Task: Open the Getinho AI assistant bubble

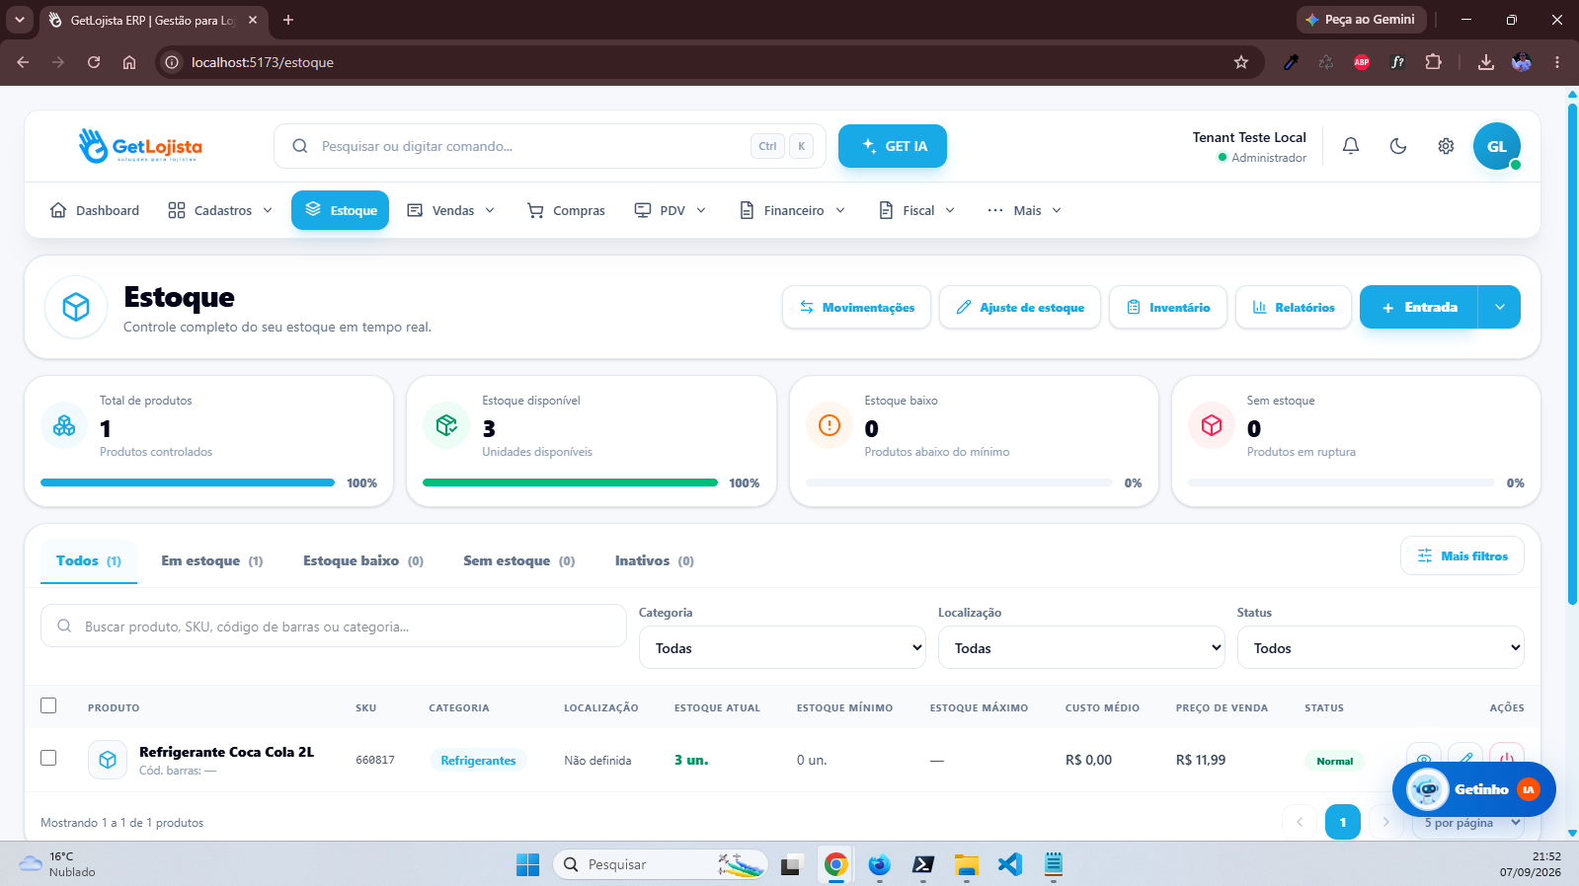Action: coord(1473,789)
